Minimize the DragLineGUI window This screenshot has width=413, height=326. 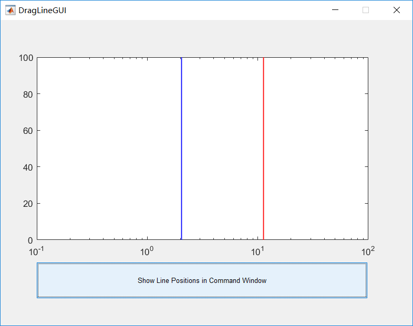335,10
